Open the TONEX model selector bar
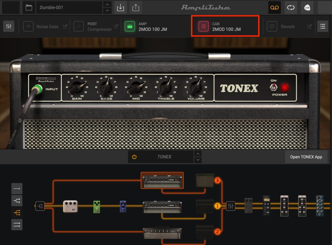 click(164, 157)
